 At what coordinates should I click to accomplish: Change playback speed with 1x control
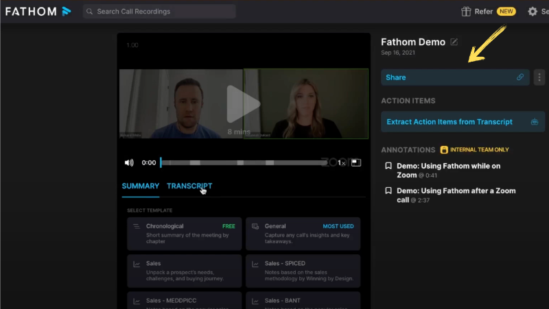341,163
